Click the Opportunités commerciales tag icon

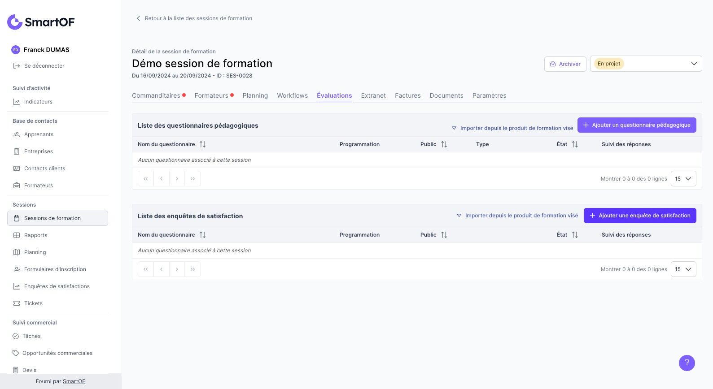[x=16, y=353]
